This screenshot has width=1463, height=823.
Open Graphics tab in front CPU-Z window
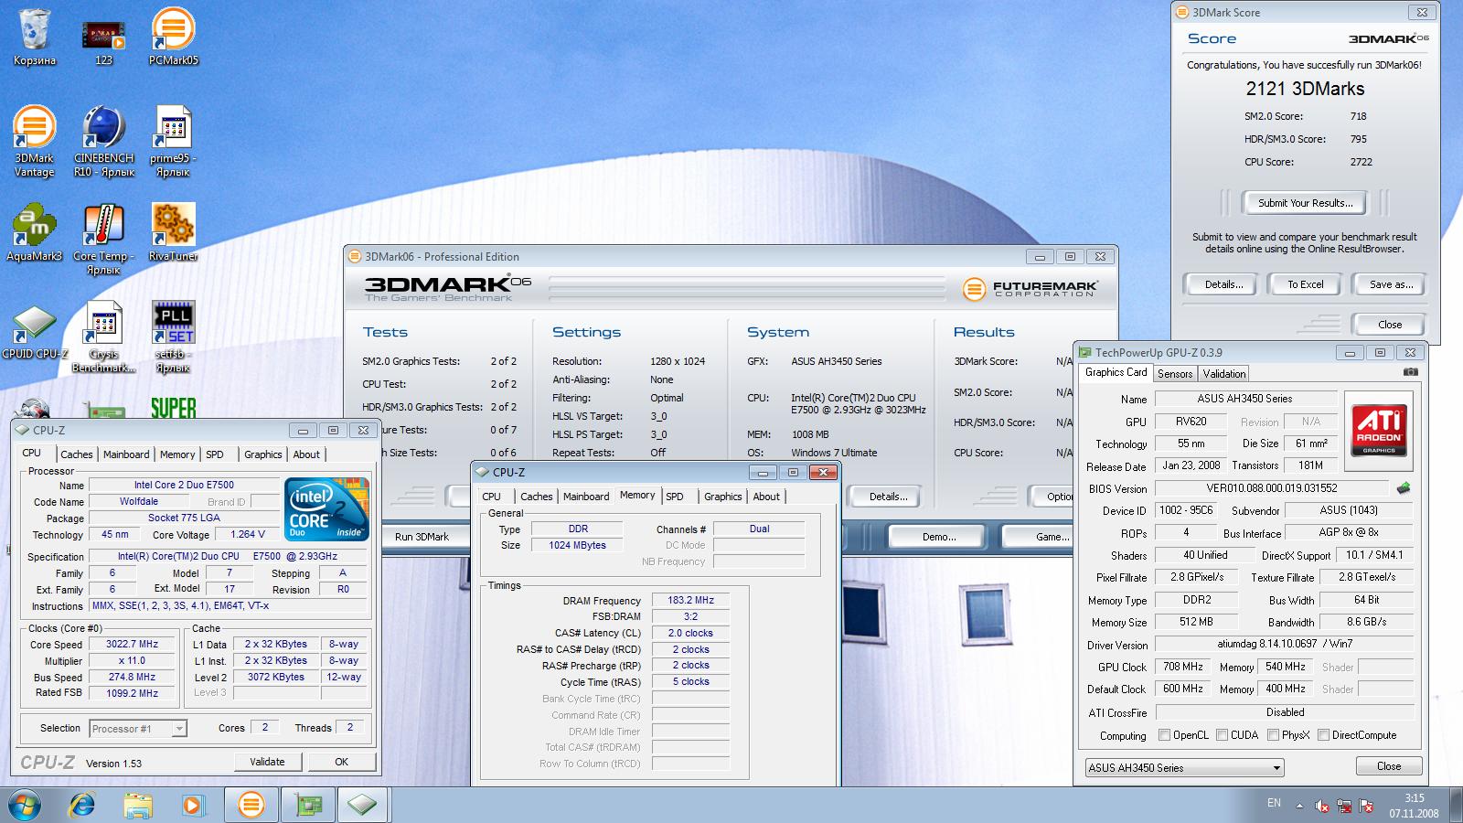(x=722, y=497)
